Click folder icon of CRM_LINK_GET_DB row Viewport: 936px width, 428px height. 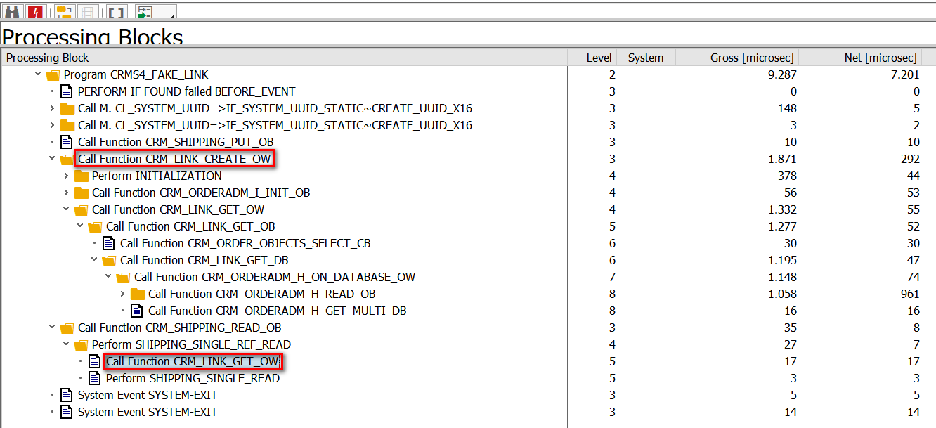point(109,260)
